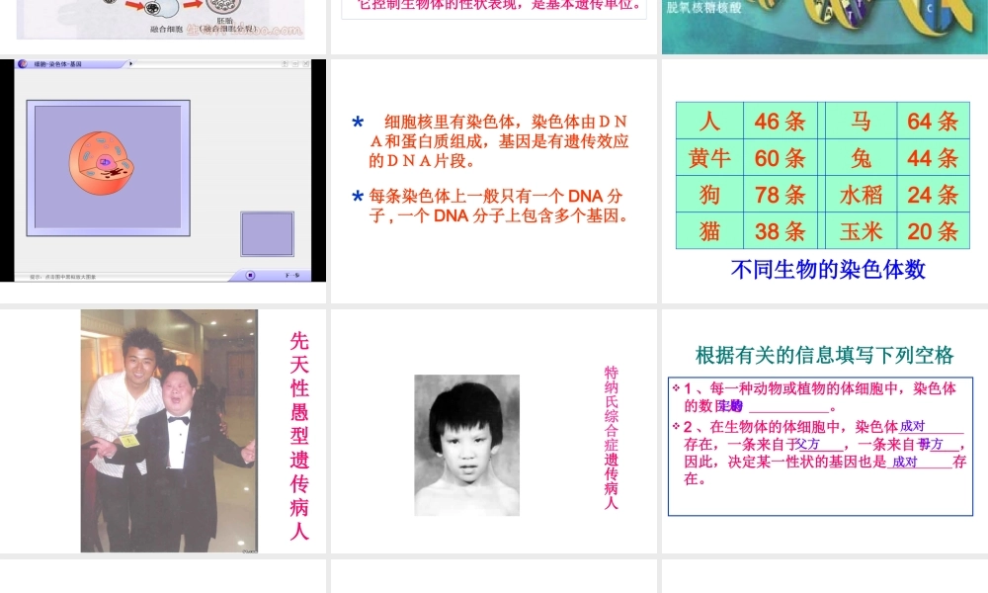Select the text line 细胞核里有染色体，染色体由DN
Image resolution: width=988 pixels, height=593 pixels.
(x=506, y=122)
